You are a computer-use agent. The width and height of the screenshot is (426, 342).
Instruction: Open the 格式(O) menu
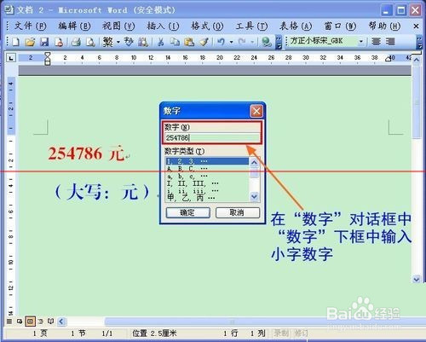click(x=207, y=26)
